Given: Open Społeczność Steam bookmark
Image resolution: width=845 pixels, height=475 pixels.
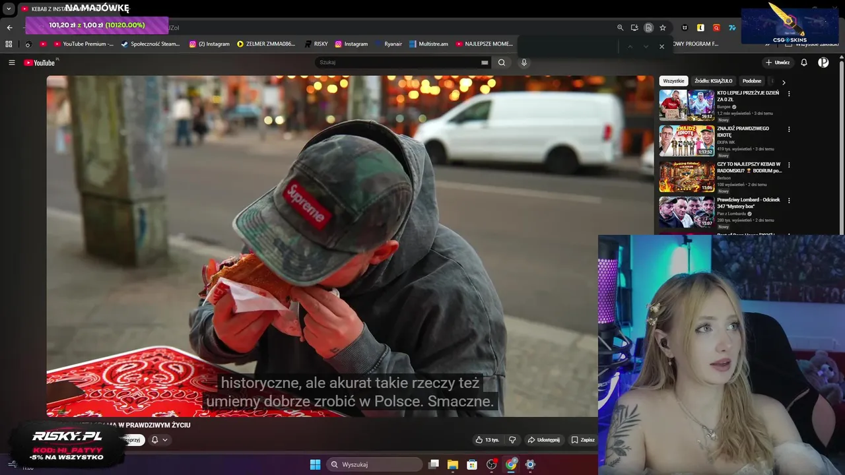Looking at the screenshot, I should [151, 44].
